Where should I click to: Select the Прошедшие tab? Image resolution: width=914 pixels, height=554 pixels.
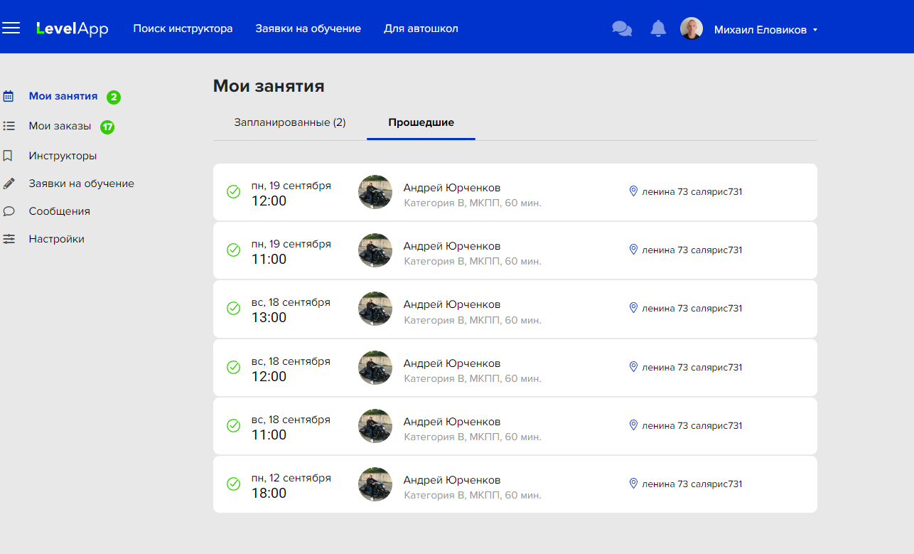(x=421, y=122)
